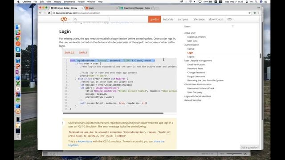The height and width of the screenshot is (160, 285).
Task: Click the devcenter.kinvey.com address bar
Action: (150, 13)
